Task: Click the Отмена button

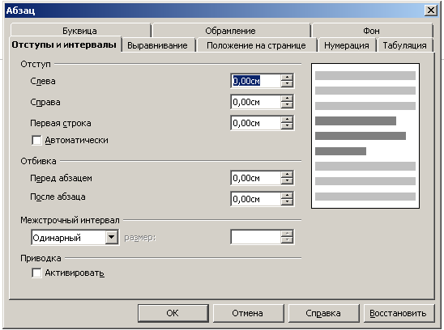Action: pyautogui.click(x=248, y=313)
